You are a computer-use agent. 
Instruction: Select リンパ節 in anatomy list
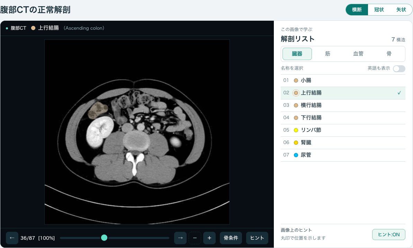coord(343,130)
